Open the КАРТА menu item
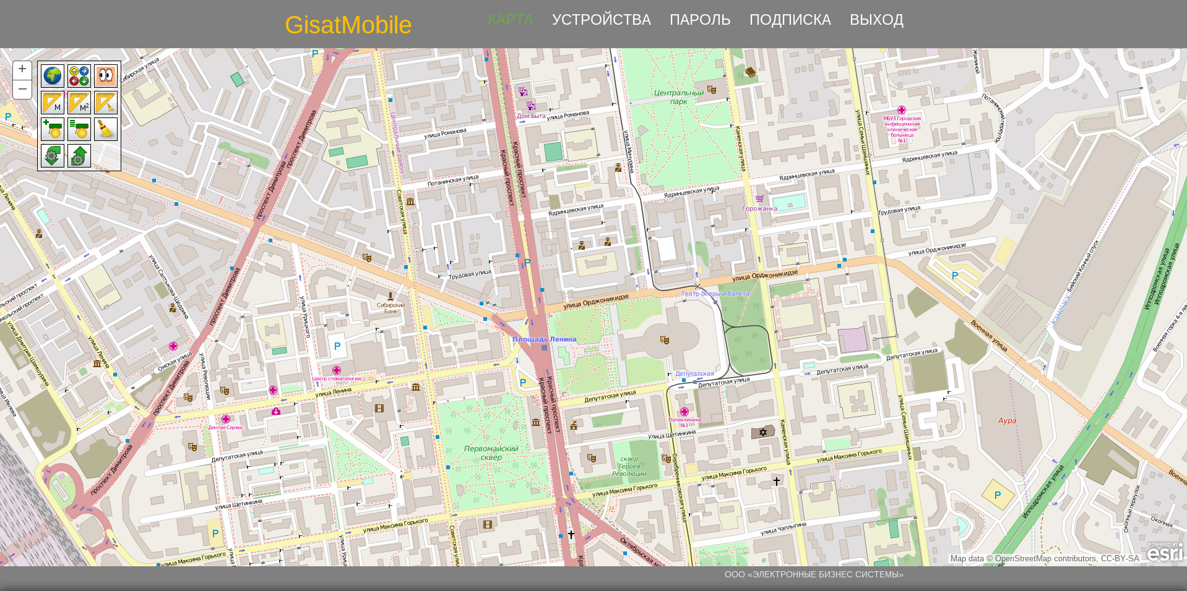Image resolution: width=1187 pixels, height=591 pixels. click(510, 20)
